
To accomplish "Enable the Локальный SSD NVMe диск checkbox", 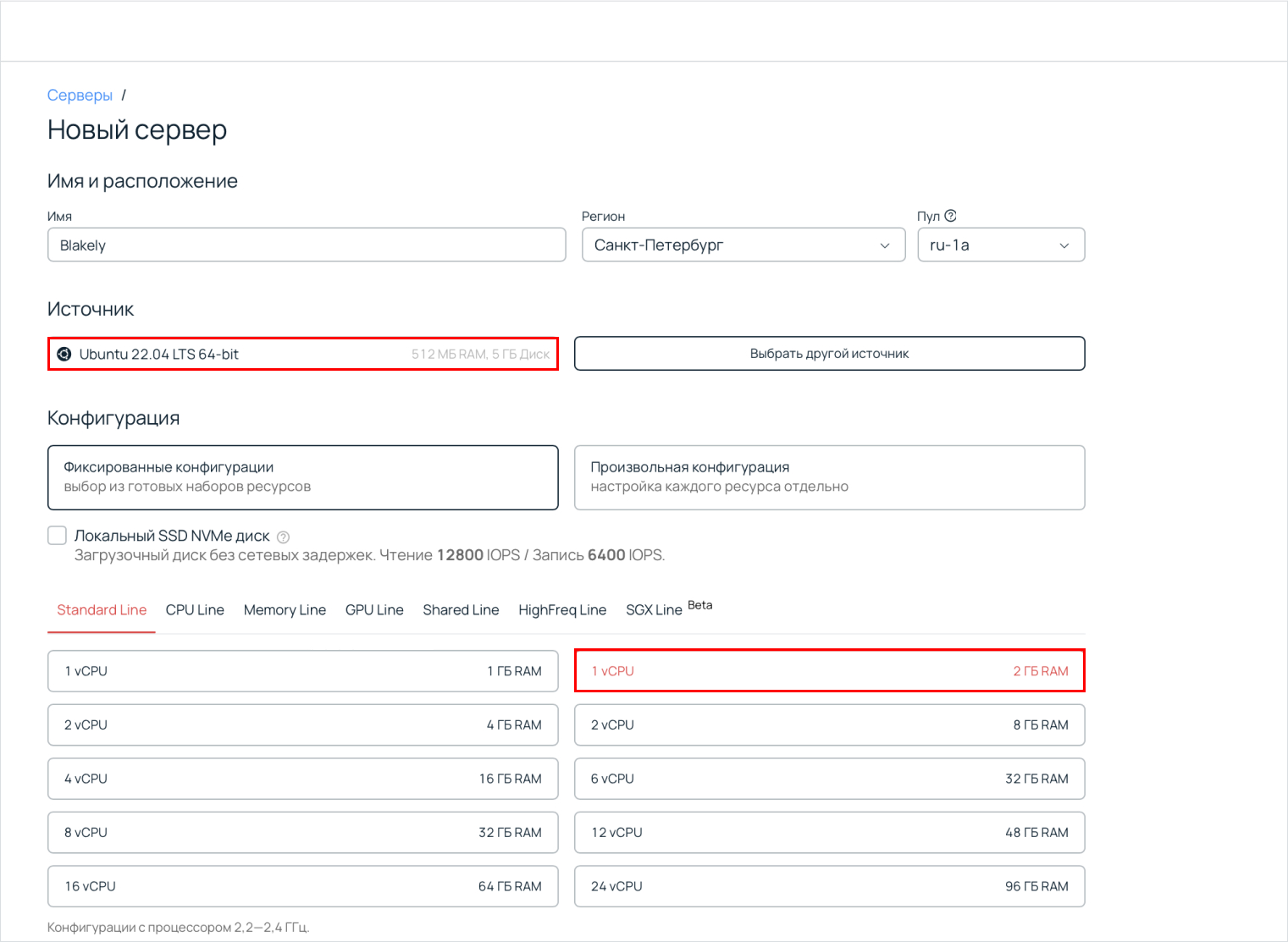I will 58,536.
